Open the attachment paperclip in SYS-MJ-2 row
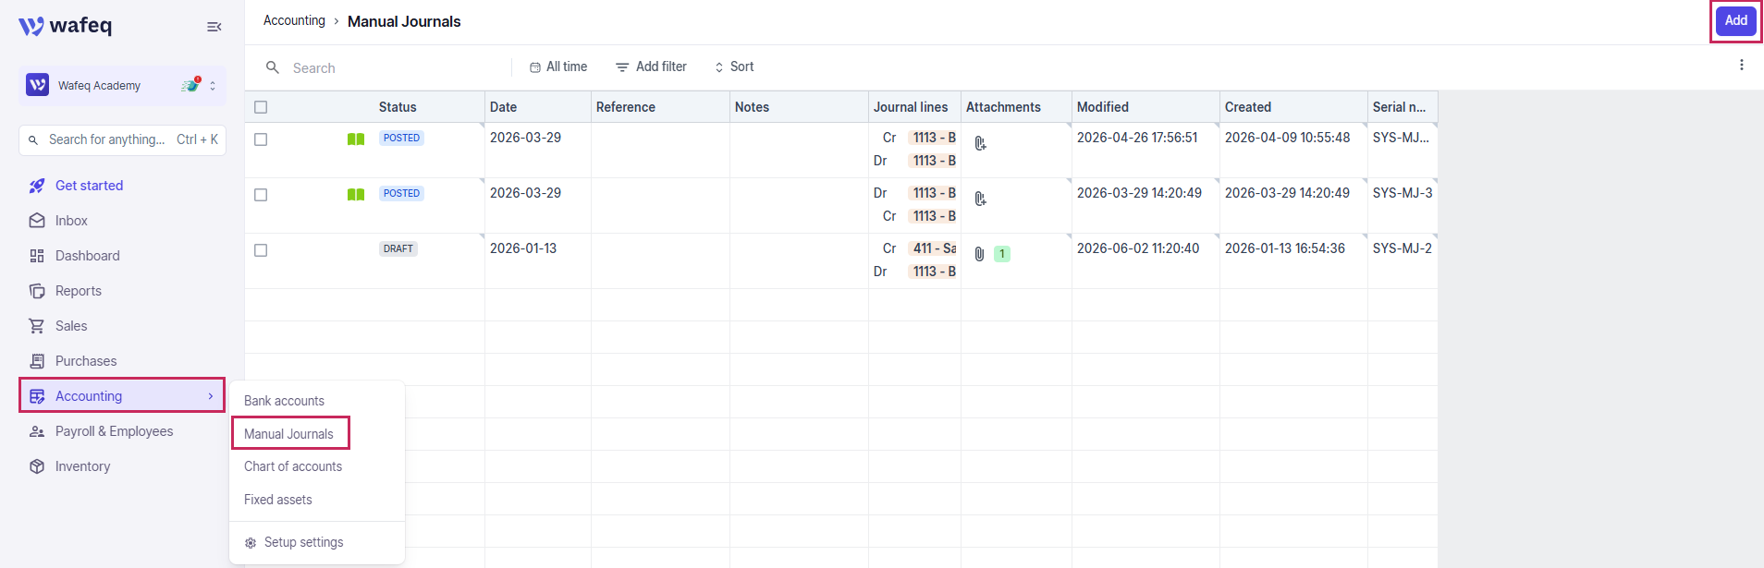 [979, 254]
